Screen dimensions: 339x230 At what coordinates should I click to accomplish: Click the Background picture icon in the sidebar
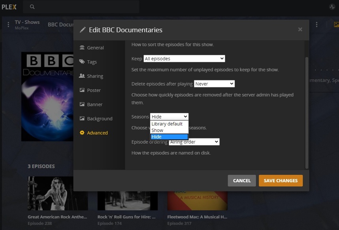pos(82,118)
